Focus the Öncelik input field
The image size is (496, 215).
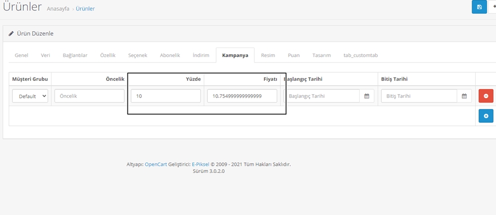click(x=89, y=96)
